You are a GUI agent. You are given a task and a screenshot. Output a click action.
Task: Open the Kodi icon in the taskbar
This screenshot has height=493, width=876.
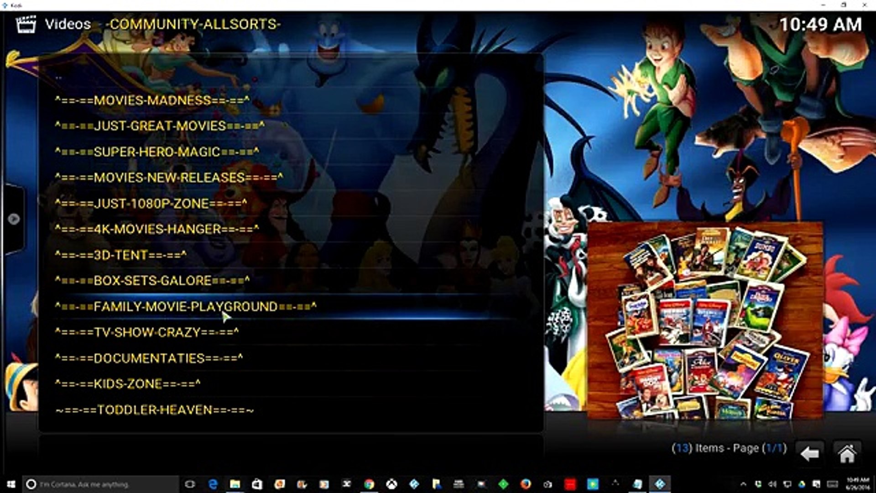(x=659, y=485)
